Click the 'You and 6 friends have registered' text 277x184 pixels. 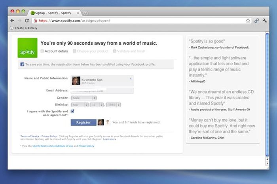coord(136,122)
